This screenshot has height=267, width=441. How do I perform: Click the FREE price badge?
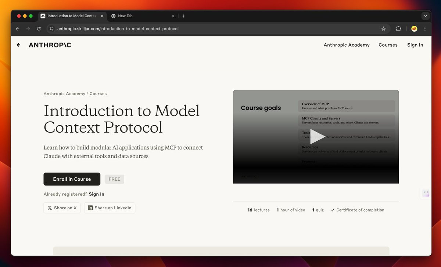114,179
